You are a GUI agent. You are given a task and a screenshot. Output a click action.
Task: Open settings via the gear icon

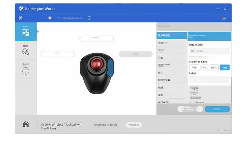pos(50,18)
